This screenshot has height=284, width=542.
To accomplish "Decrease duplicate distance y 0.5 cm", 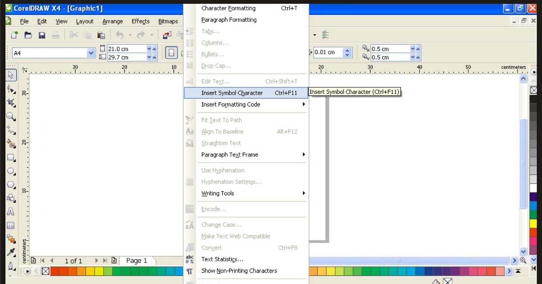I will coord(412,57).
